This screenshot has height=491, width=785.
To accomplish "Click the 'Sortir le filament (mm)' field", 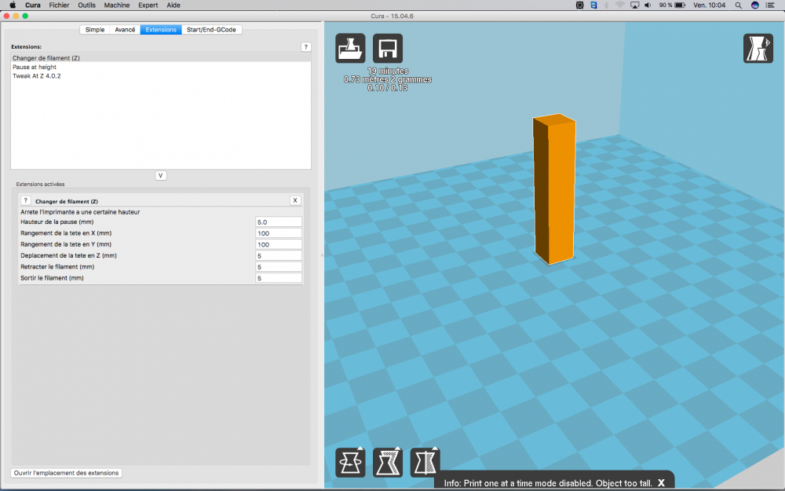I will 279,278.
